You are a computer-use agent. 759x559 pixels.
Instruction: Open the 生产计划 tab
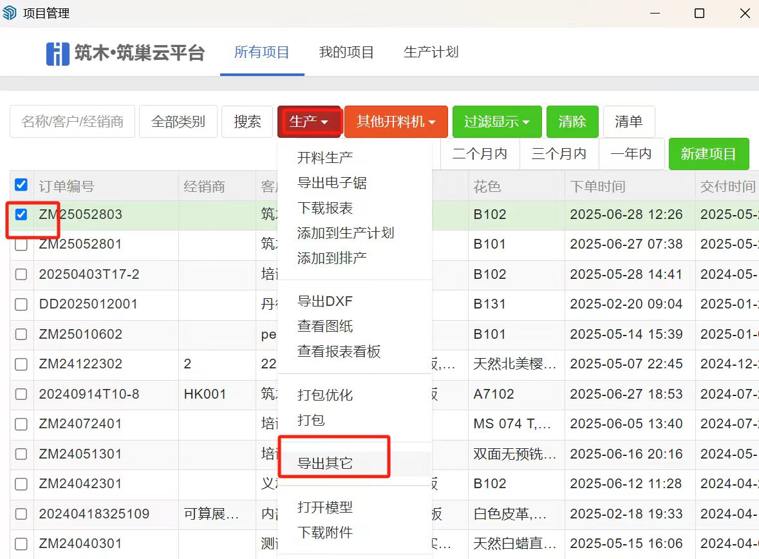(x=431, y=53)
